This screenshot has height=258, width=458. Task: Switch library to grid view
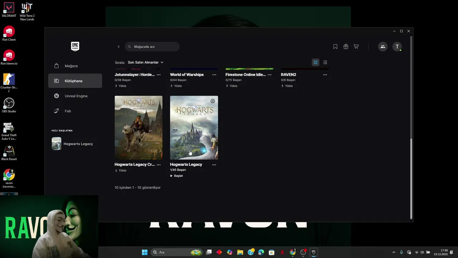pos(316,62)
